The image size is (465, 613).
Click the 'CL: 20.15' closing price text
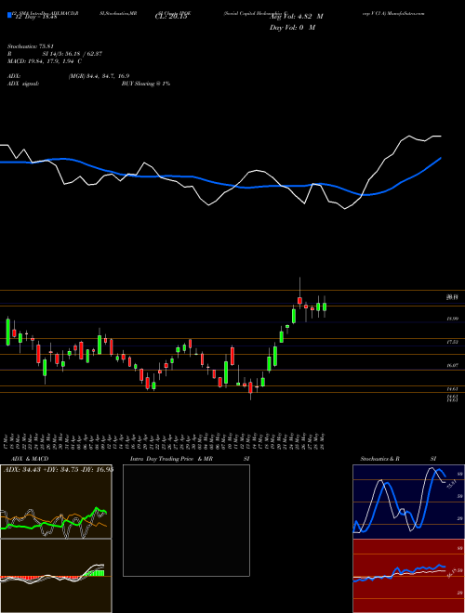click(x=171, y=17)
